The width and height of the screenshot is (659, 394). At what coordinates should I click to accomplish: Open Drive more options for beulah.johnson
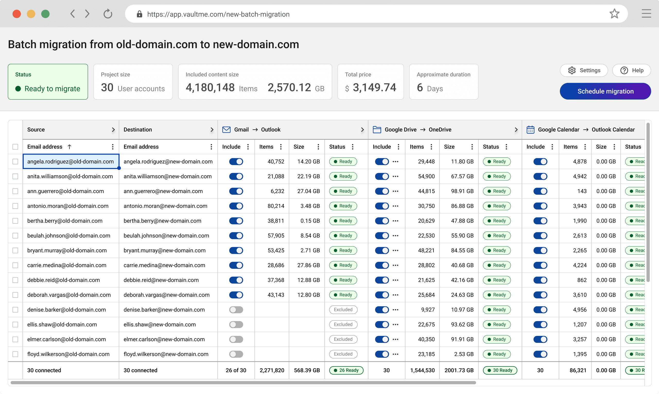click(395, 236)
